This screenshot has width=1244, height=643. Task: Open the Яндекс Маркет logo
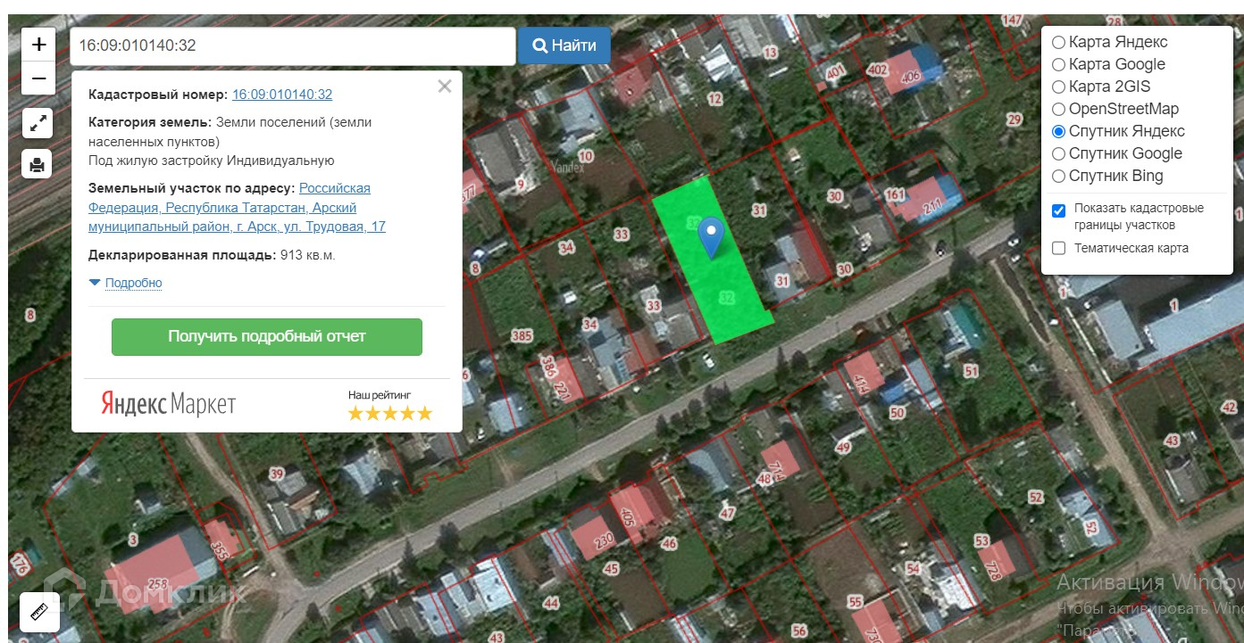tap(168, 404)
